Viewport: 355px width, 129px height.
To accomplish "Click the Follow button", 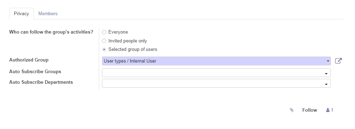I will (x=310, y=110).
